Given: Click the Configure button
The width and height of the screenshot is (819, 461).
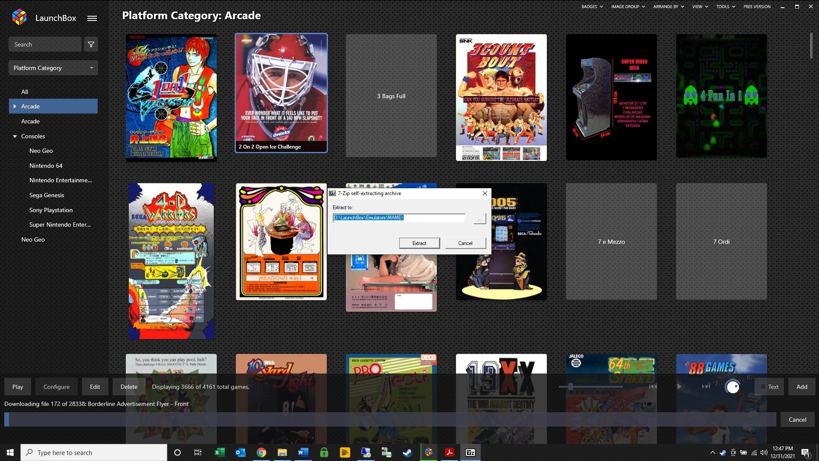Looking at the screenshot, I should [56, 387].
